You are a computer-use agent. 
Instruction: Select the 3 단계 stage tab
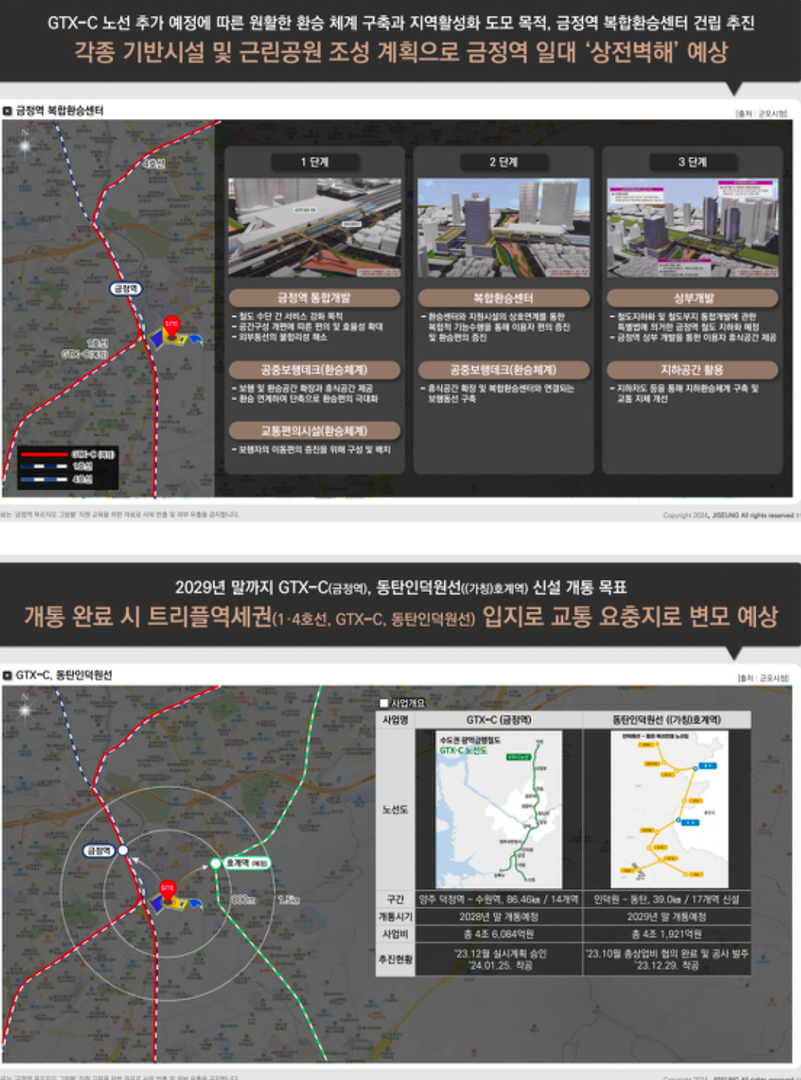coord(692,162)
